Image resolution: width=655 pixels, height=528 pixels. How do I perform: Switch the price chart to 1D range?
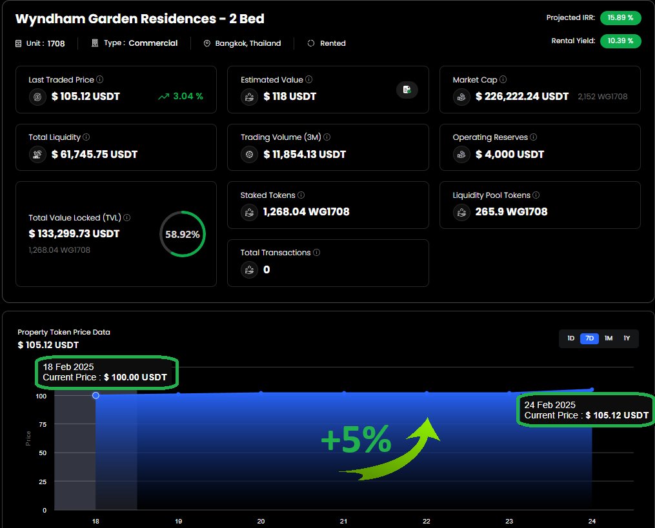click(570, 338)
